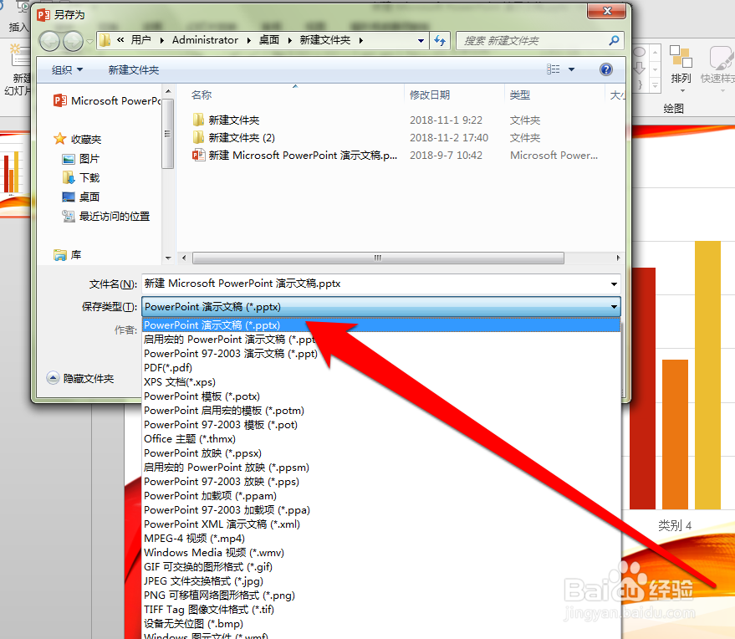This screenshot has width=735, height=639.
Task: Choose XPS 文档(*.xps) save type
Action: point(381,382)
